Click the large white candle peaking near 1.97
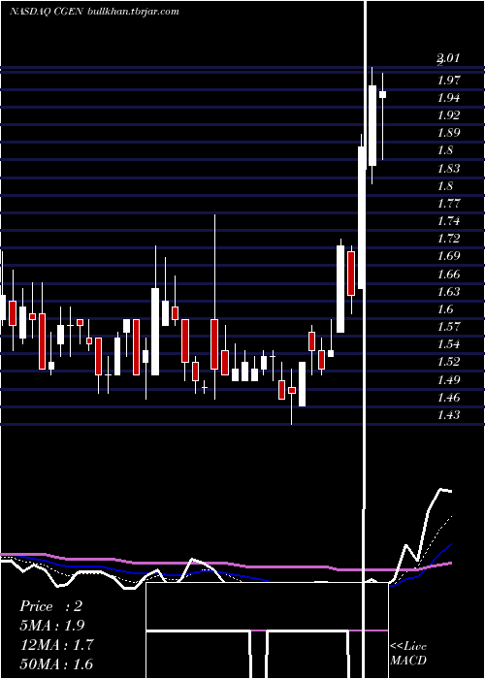Viewport: 485px width, 679px height. tap(372, 125)
